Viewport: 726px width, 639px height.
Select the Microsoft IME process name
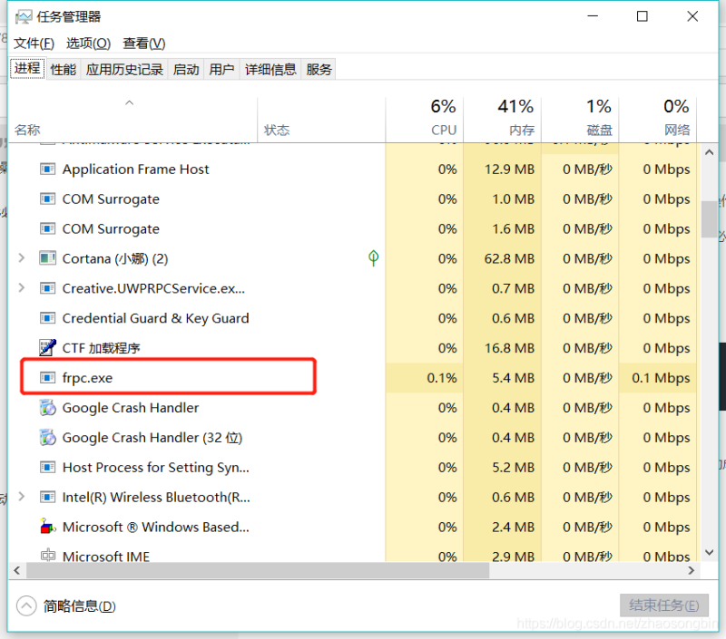click(106, 557)
